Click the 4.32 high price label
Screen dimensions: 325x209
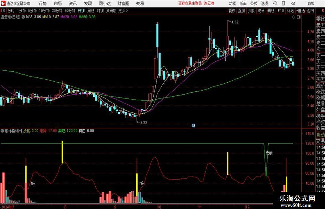coord(235,22)
